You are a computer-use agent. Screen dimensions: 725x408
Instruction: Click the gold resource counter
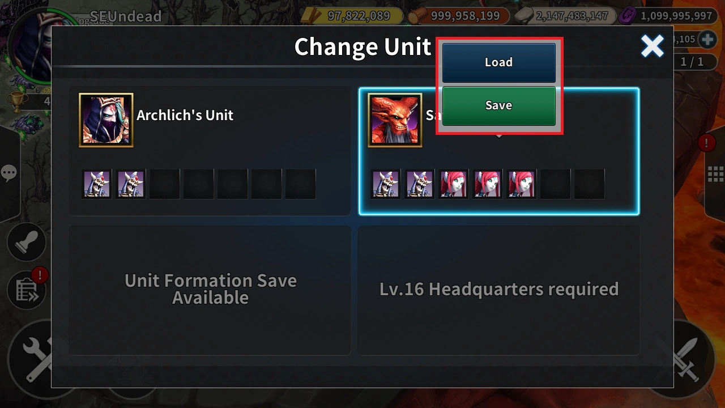[x=352, y=16]
